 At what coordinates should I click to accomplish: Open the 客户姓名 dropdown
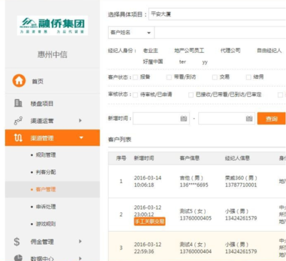tap(131, 32)
